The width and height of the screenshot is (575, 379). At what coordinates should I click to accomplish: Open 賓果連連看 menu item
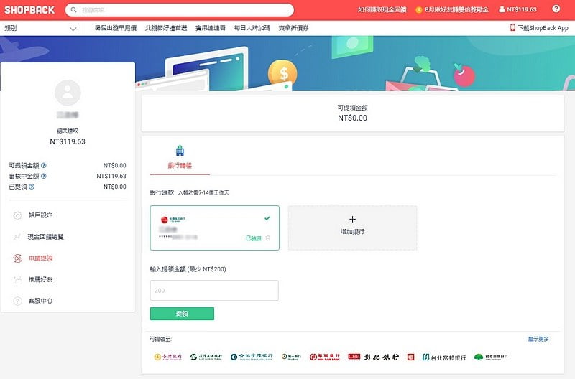(211, 28)
